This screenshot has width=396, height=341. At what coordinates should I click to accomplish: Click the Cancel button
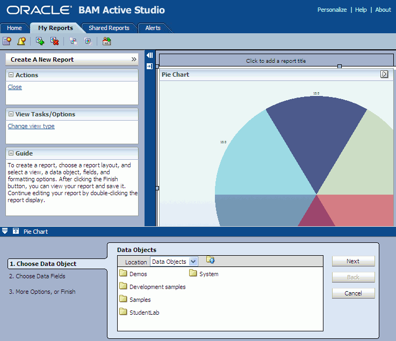pos(354,293)
